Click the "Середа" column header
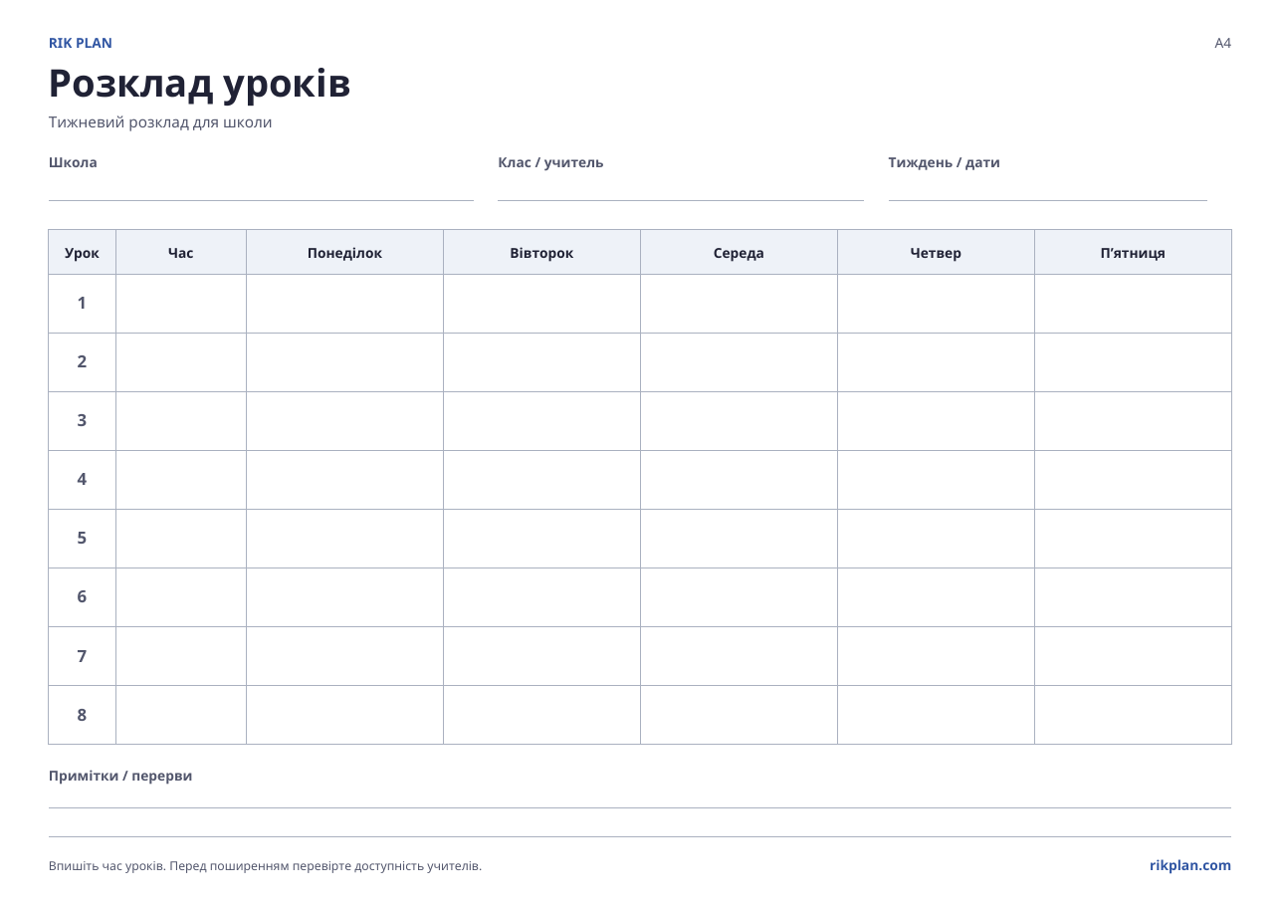 tap(739, 253)
